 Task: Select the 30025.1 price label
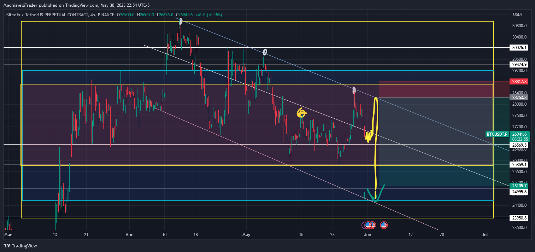click(x=519, y=47)
